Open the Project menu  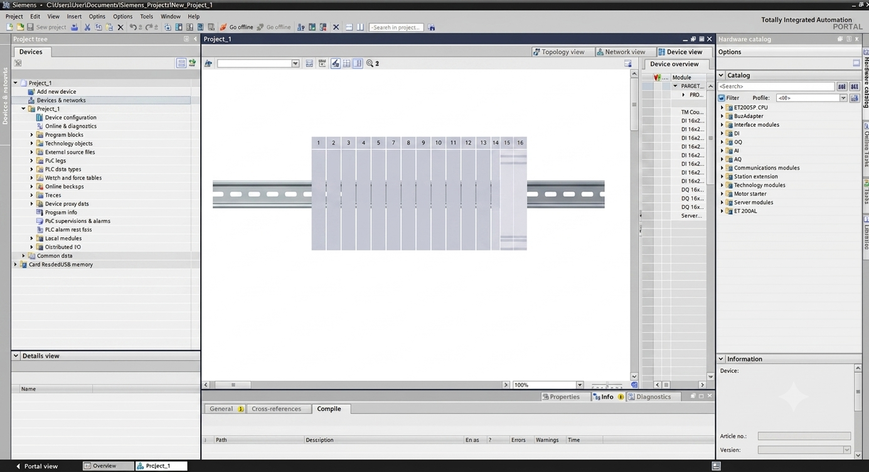tap(14, 16)
